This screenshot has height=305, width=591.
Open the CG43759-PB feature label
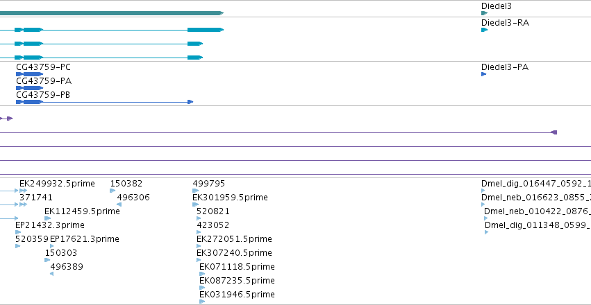click(x=43, y=95)
